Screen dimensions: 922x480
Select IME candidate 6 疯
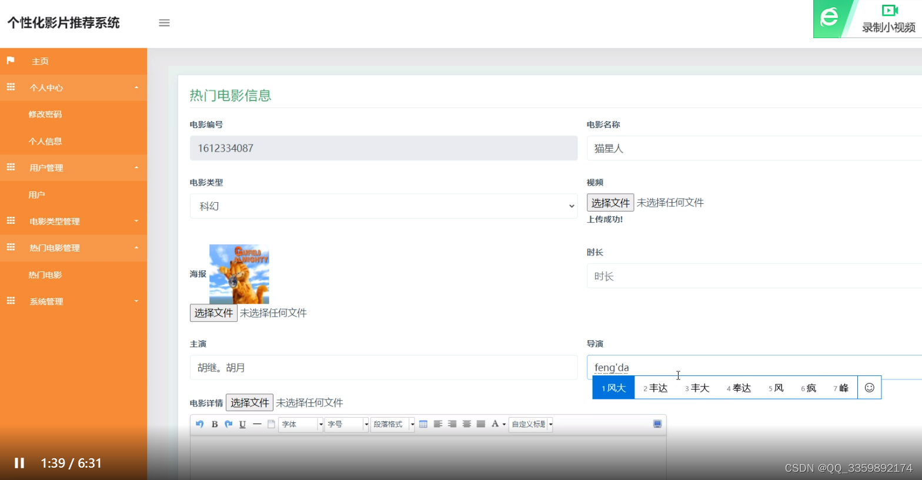pos(809,388)
